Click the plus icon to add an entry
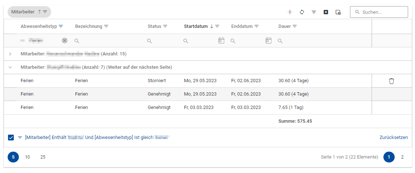This screenshot has height=173, width=415. click(x=290, y=12)
